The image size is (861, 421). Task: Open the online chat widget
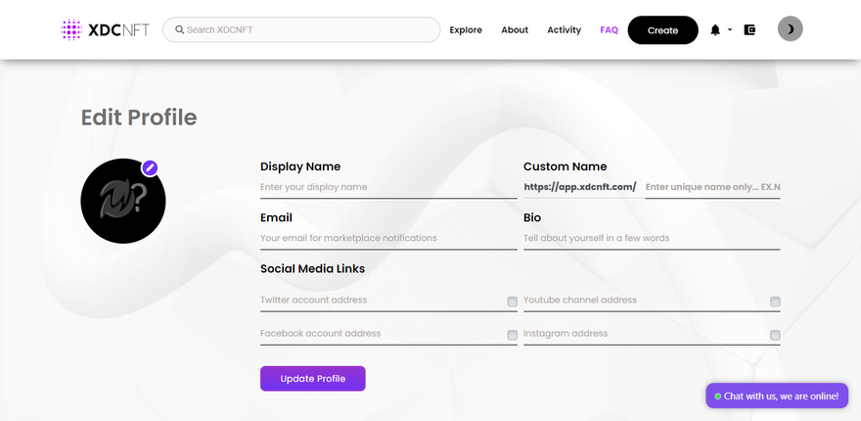pyautogui.click(x=776, y=396)
